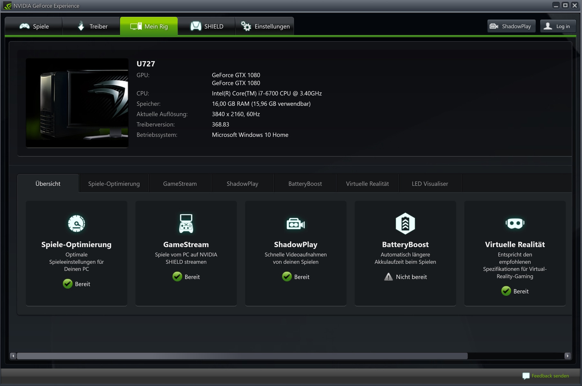Click green checkmark under Spiele-Optimierung
Viewport: 582px width, 386px height.
68,284
